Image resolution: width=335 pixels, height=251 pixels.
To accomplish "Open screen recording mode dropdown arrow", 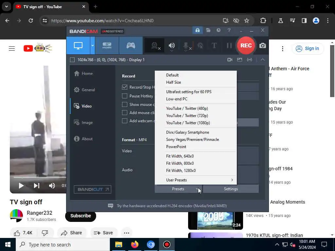I will 93,45.
